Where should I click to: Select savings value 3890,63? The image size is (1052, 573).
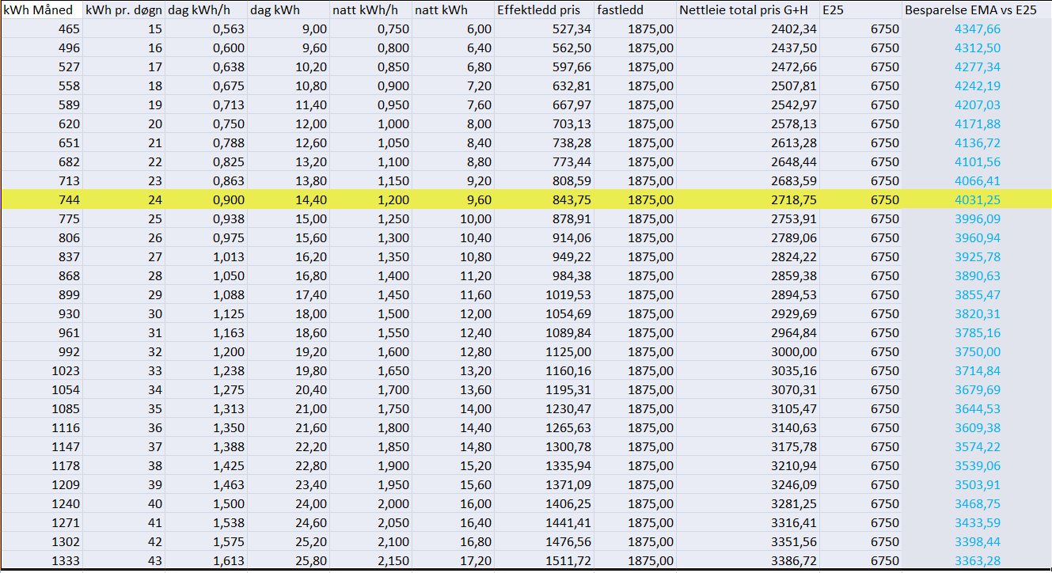pos(977,275)
